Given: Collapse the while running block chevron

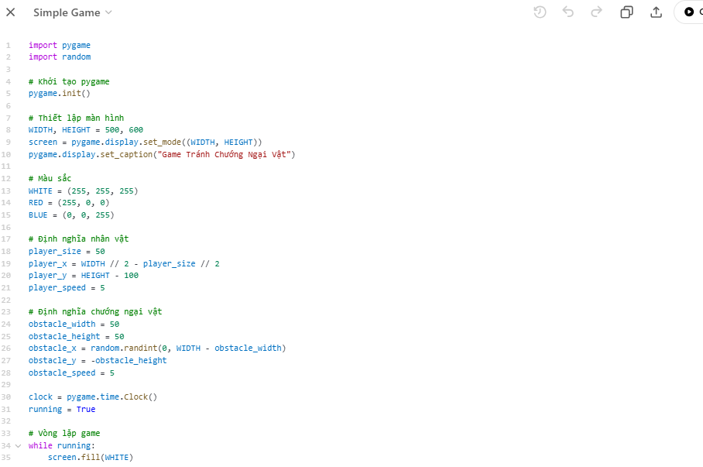Looking at the screenshot, I should coord(19,446).
